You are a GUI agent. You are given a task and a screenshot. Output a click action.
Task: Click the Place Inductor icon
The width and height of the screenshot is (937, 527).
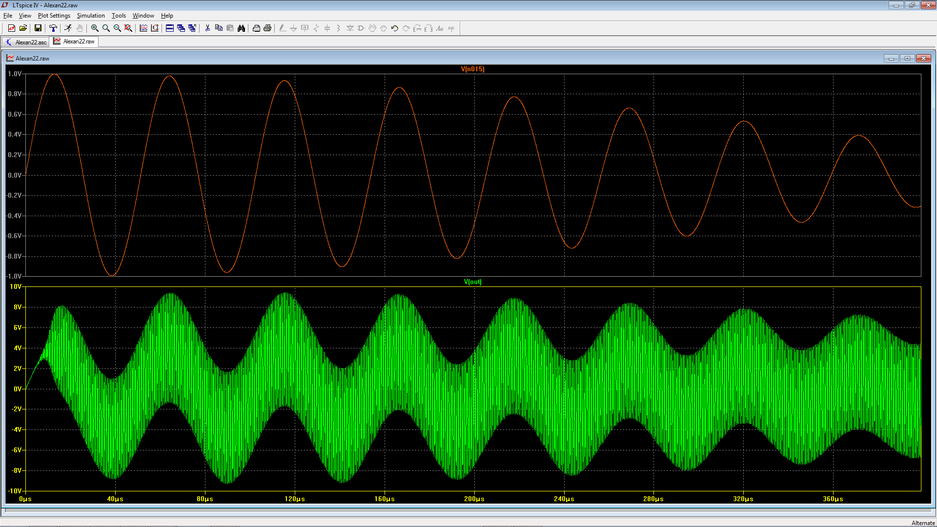(x=339, y=28)
